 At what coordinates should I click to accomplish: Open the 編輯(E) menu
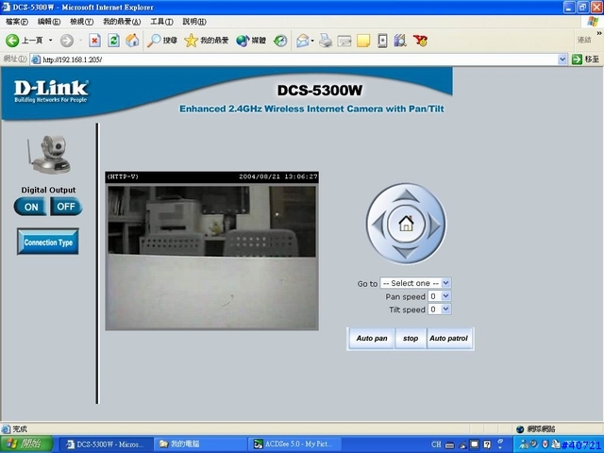(x=49, y=22)
